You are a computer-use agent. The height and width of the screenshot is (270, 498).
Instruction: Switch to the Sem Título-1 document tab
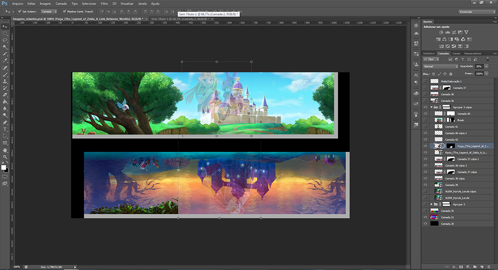pyautogui.click(x=179, y=19)
